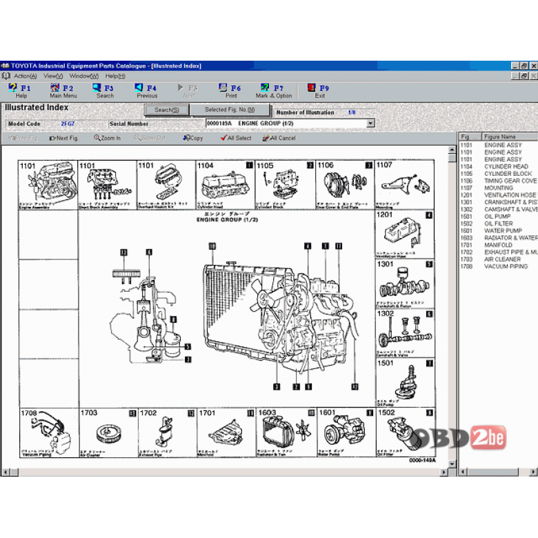
Task: Select 1301 CRANKSHAFT & PISTON row
Action: point(498,202)
